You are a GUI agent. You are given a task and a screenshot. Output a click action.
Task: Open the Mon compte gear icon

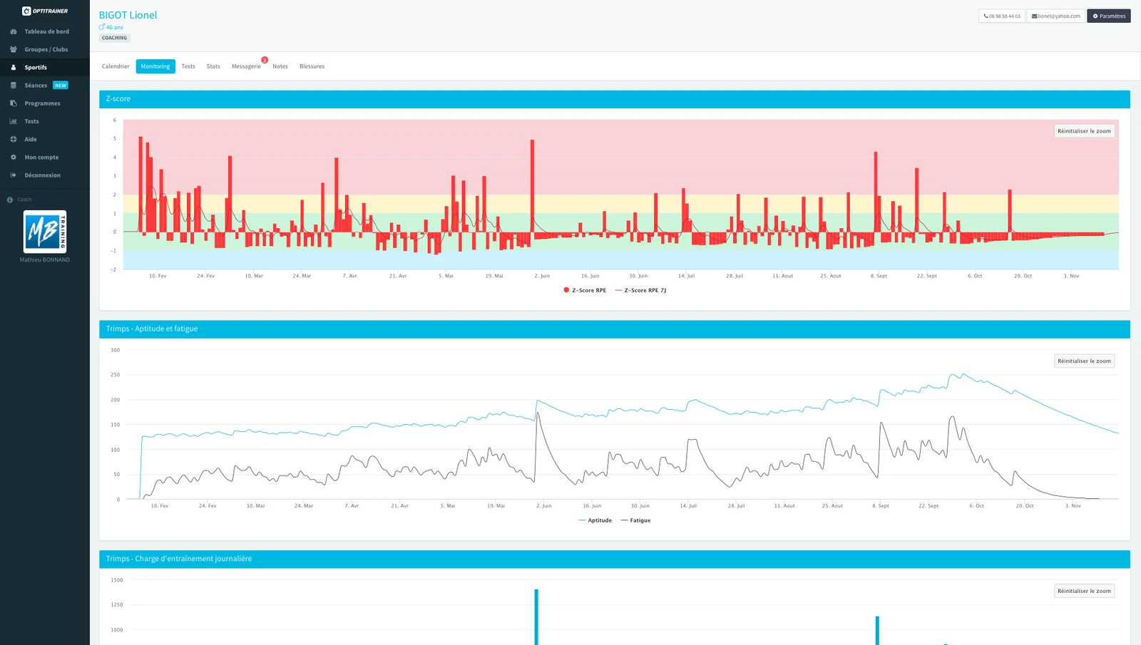coord(14,157)
